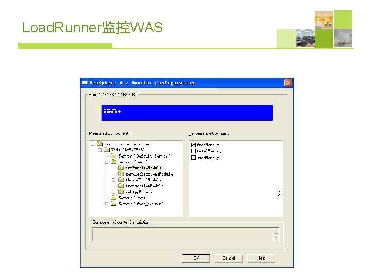Click description box scroll up arrow
The image size is (371, 278).
coord(276,230)
